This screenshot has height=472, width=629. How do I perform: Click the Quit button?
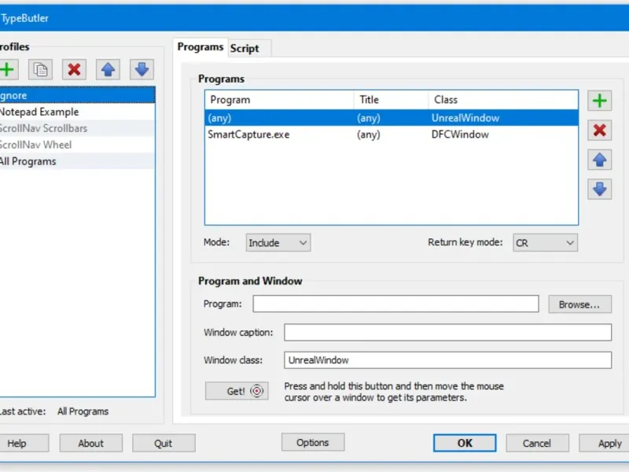pos(164,443)
